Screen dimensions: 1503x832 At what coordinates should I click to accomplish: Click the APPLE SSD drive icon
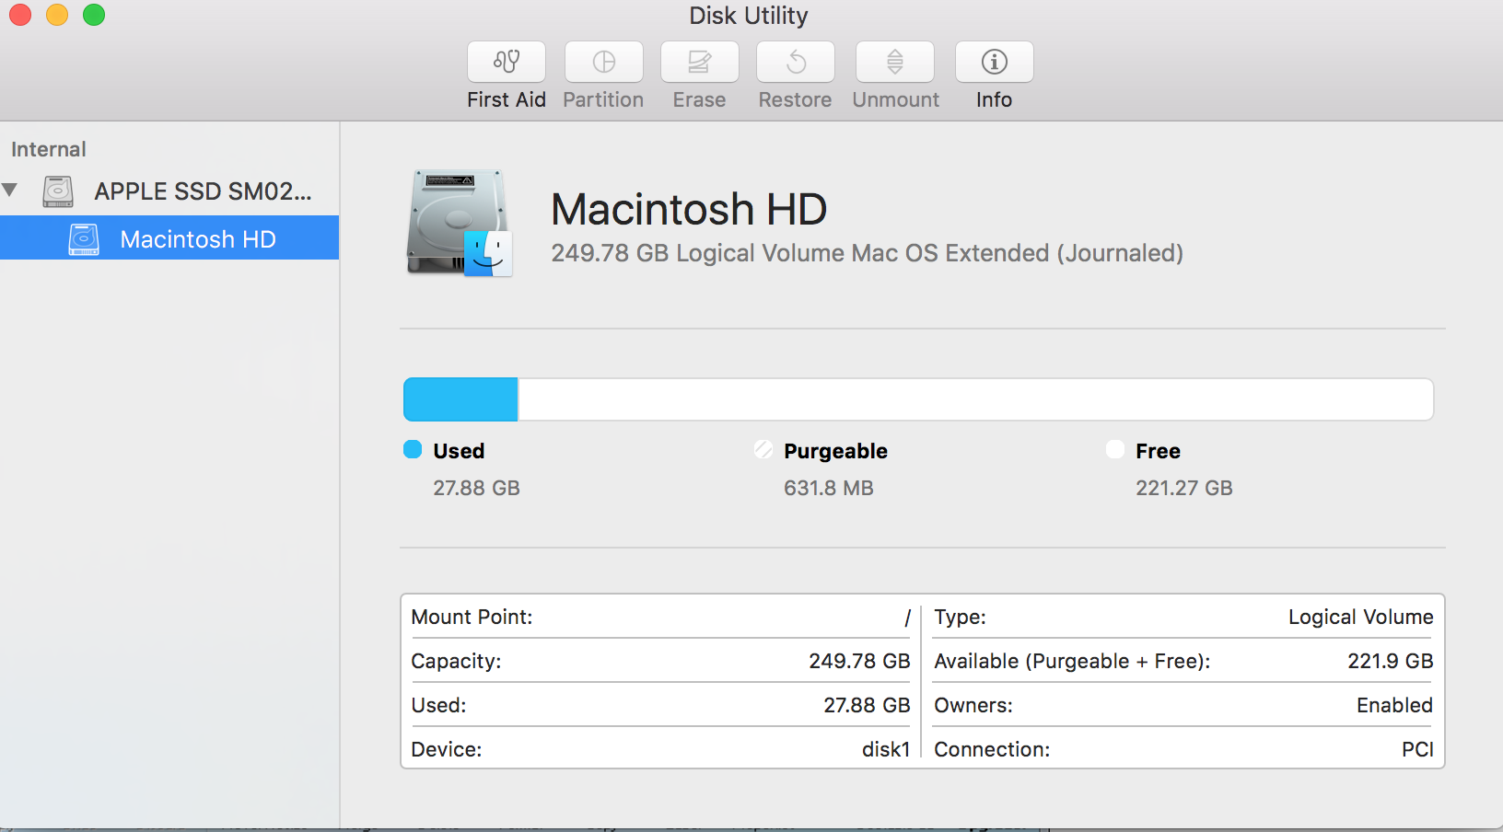point(58,191)
